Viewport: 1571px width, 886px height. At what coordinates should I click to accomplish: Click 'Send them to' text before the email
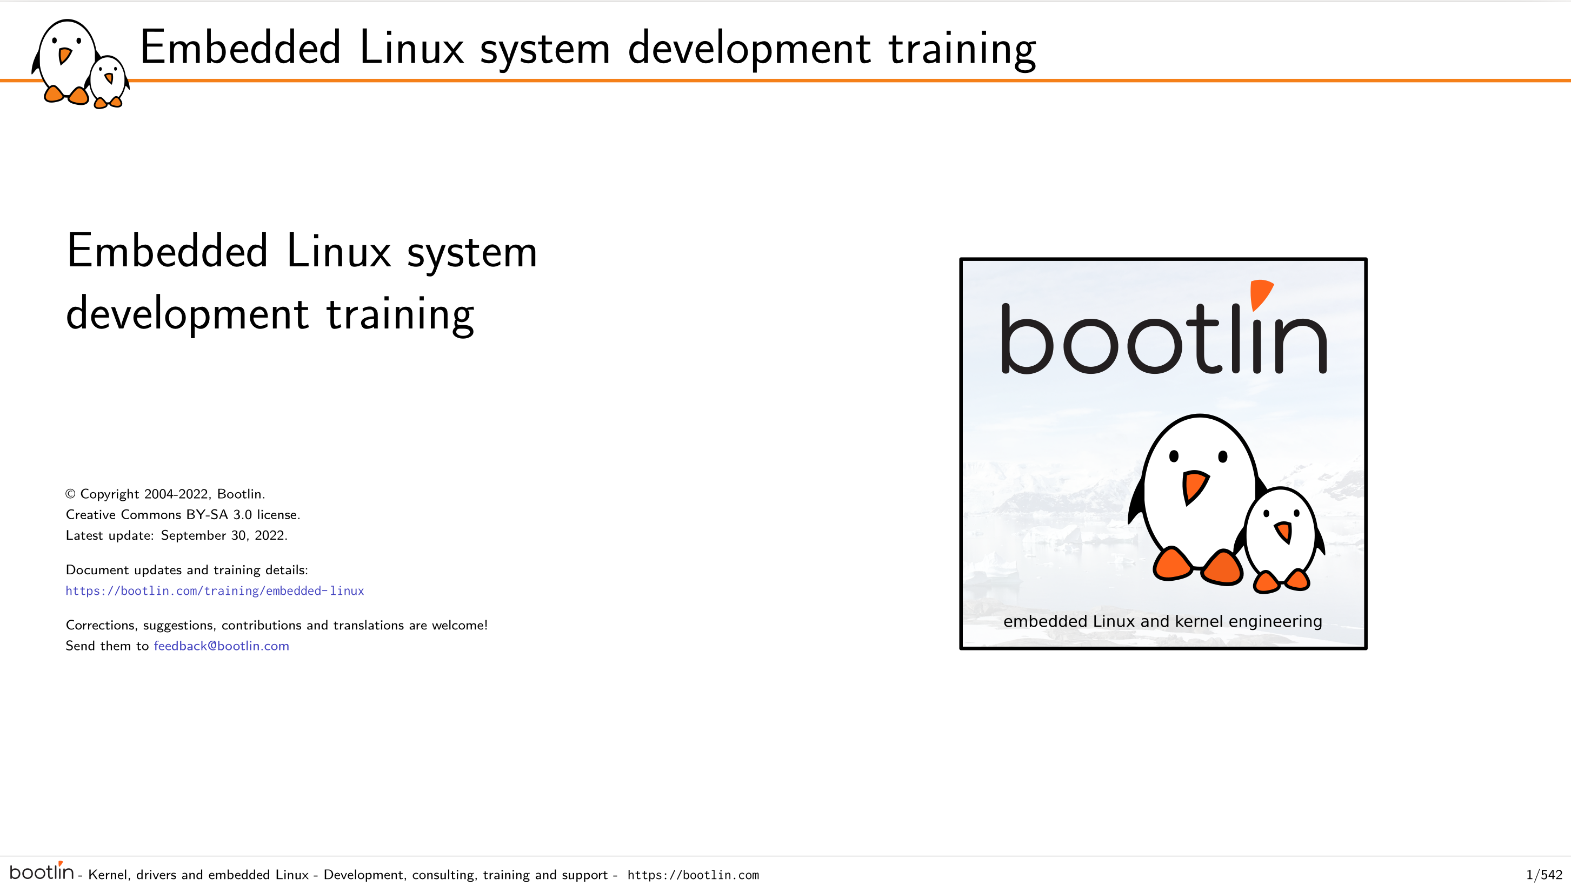click(x=108, y=646)
